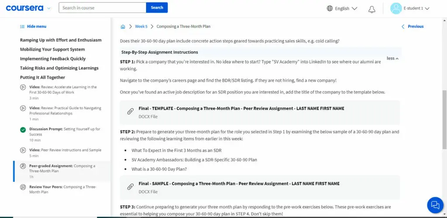Click the Previous navigation link
447x218 pixels.
pos(416,26)
